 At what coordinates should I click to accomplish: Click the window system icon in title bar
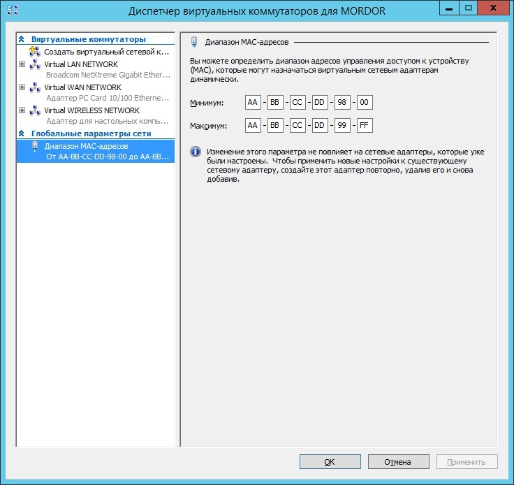click(12, 10)
